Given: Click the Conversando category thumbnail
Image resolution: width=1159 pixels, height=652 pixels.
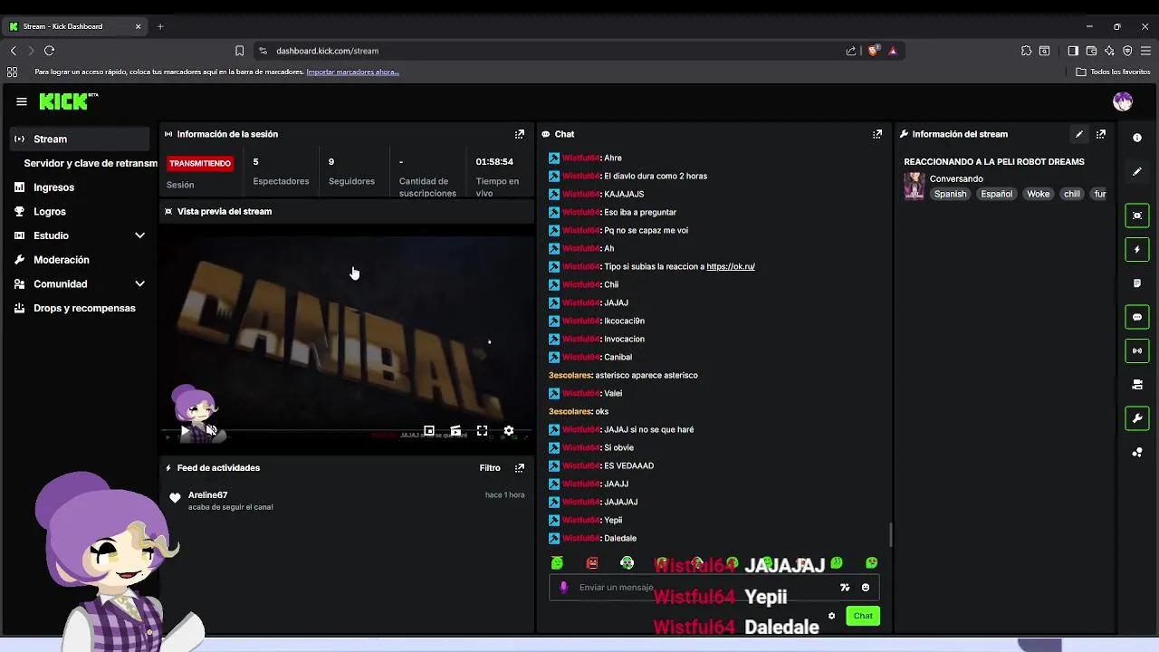Looking at the screenshot, I should (x=915, y=186).
